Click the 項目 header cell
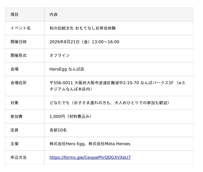The width and height of the screenshot is (203, 172). 25,14
